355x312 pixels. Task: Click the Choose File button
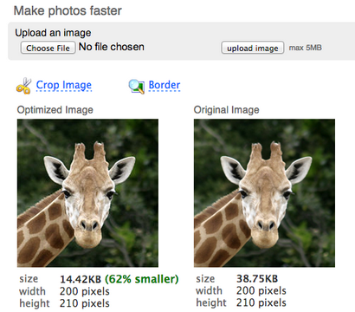click(x=48, y=48)
